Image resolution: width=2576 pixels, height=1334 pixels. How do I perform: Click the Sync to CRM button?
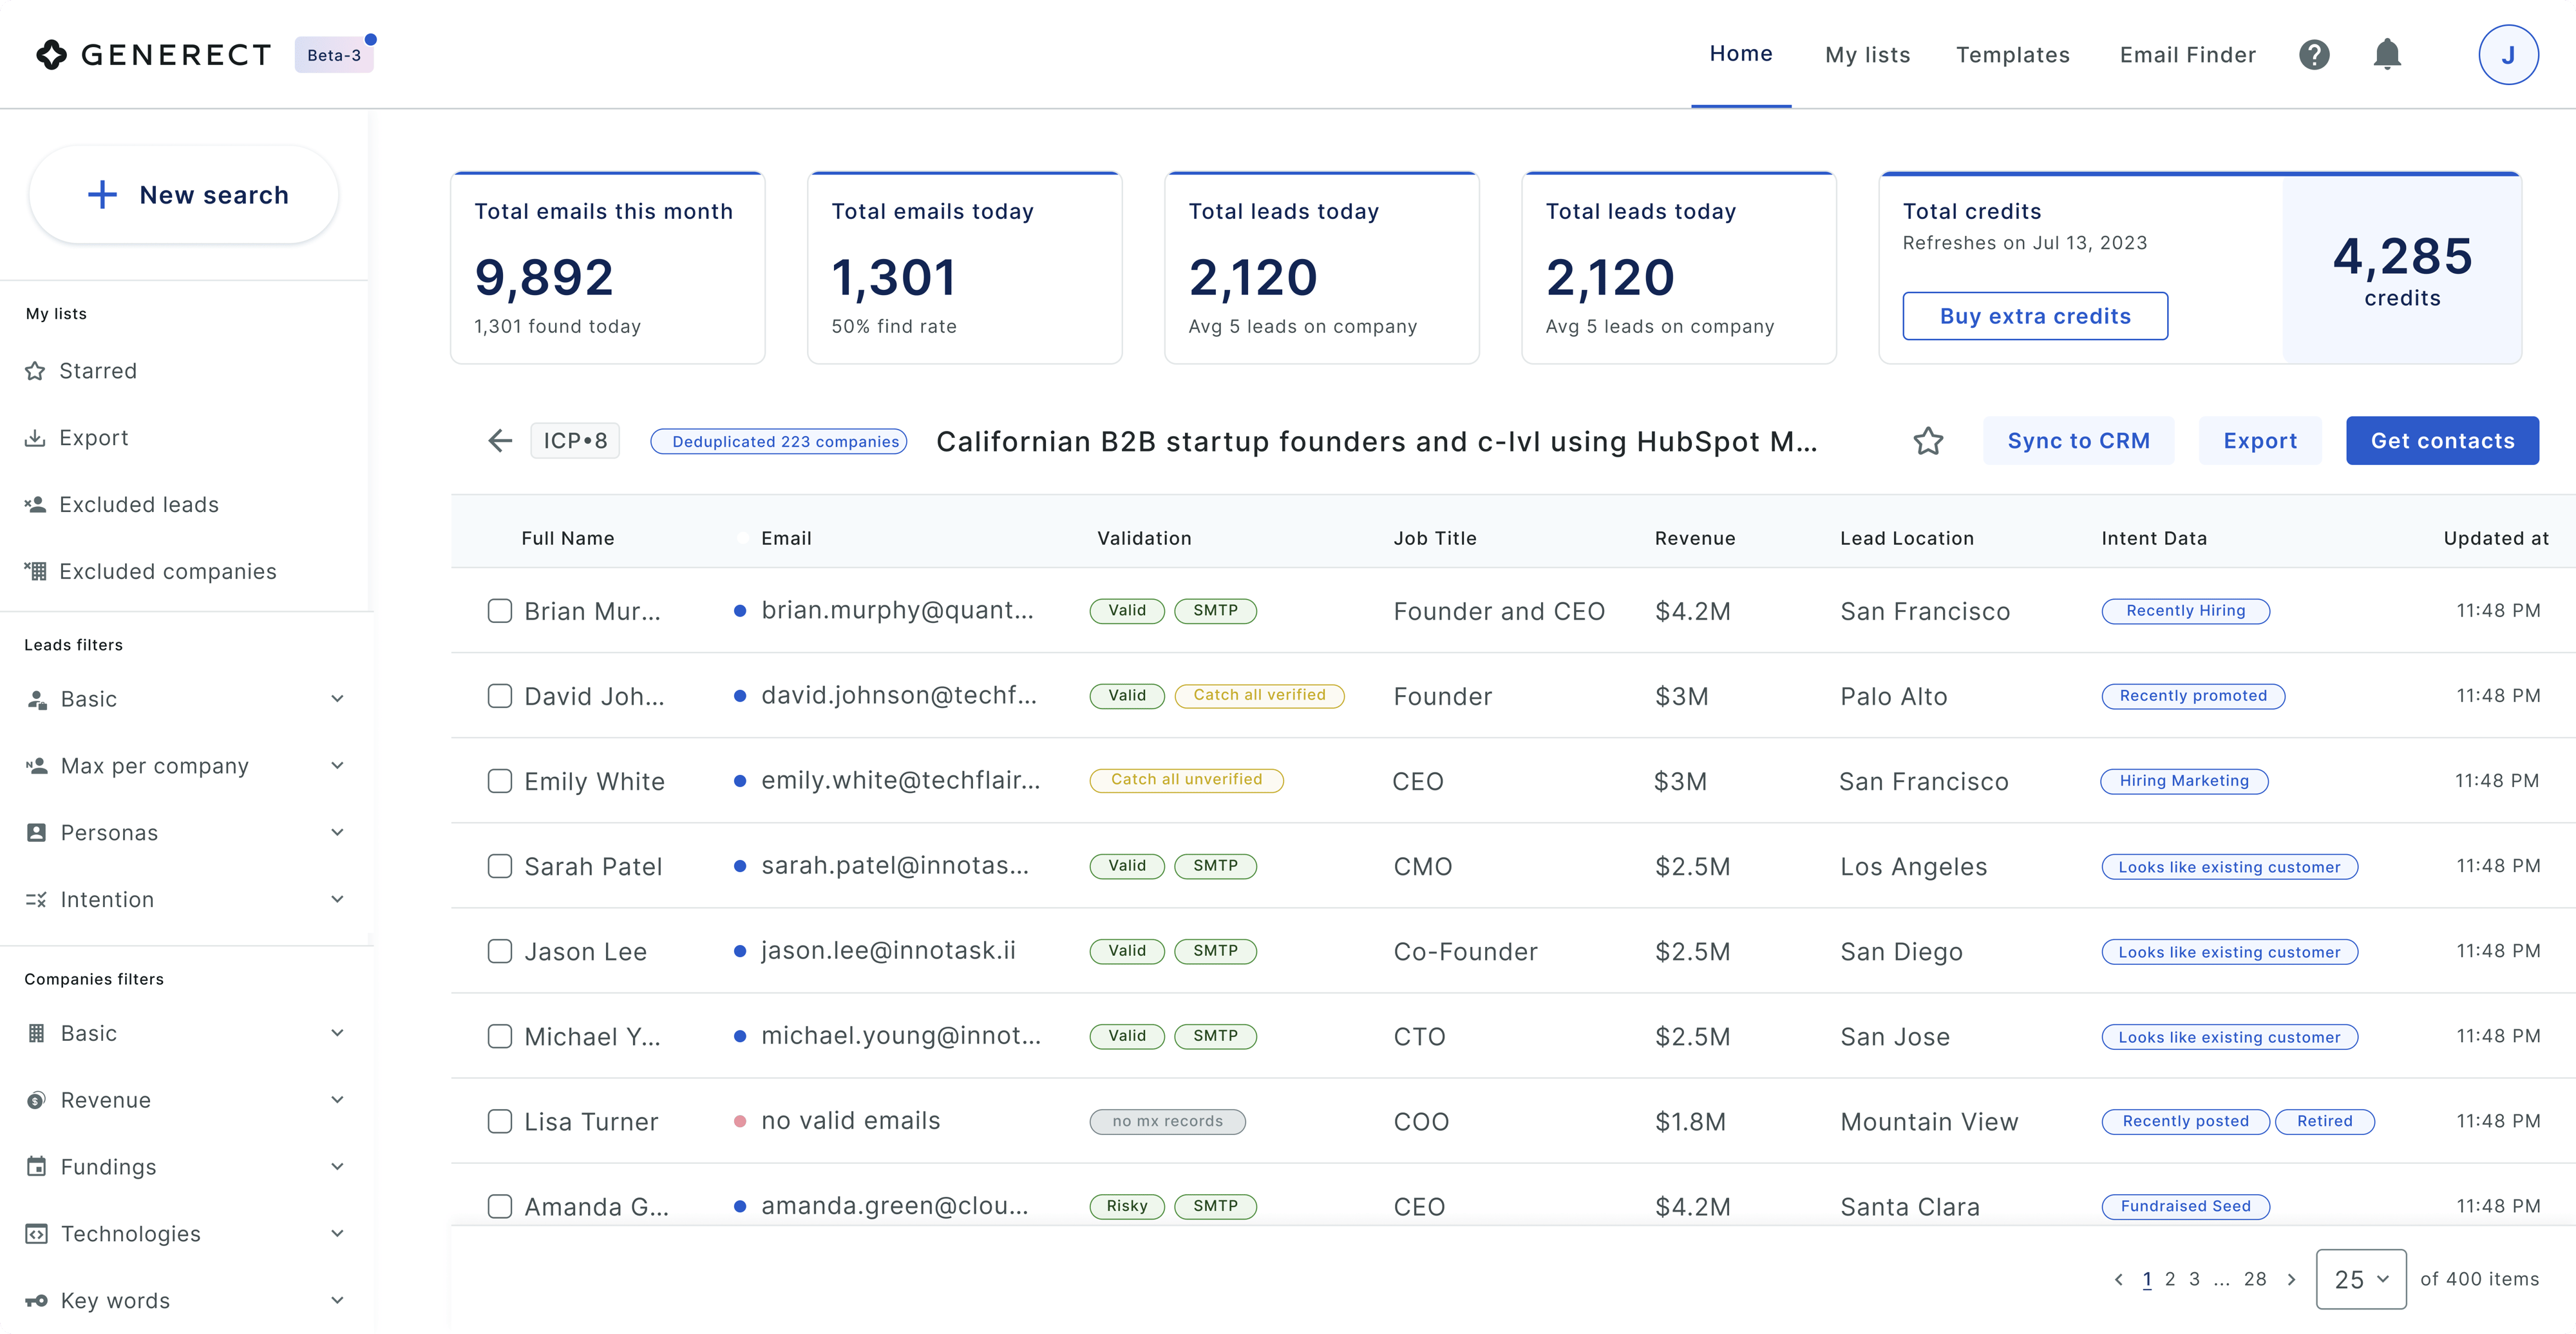click(x=2078, y=441)
